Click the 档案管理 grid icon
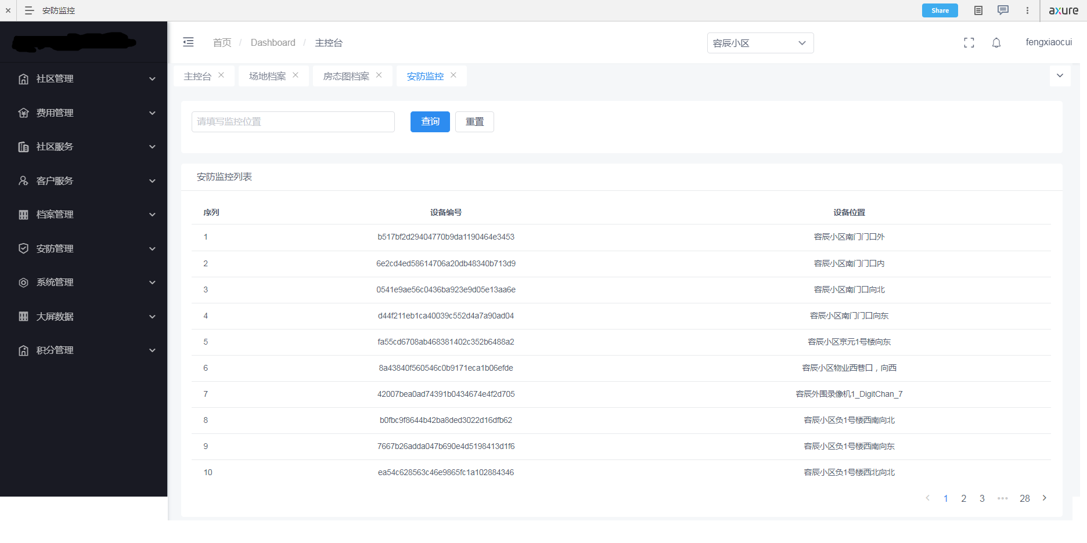Image resolution: width=1087 pixels, height=543 pixels. (x=23, y=215)
